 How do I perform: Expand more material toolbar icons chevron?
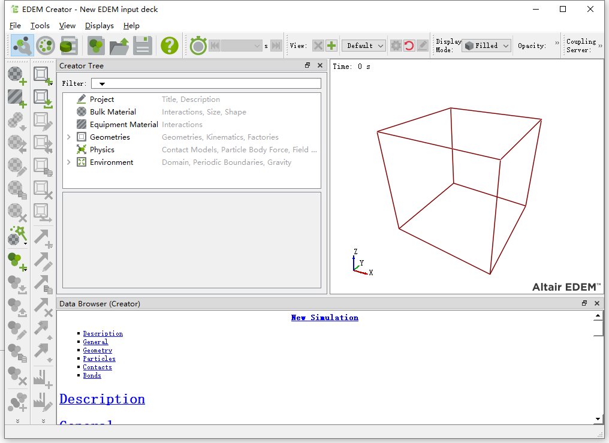pyautogui.click(x=17, y=421)
